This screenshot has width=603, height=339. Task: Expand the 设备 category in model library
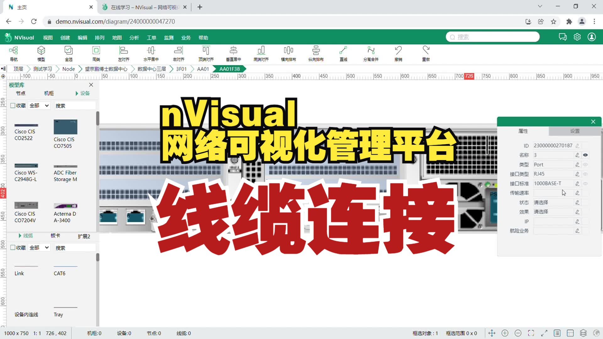83,93
